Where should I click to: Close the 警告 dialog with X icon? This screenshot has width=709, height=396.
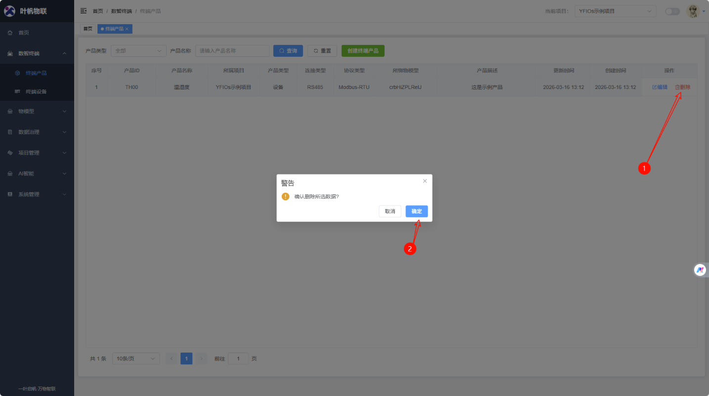(x=425, y=181)
